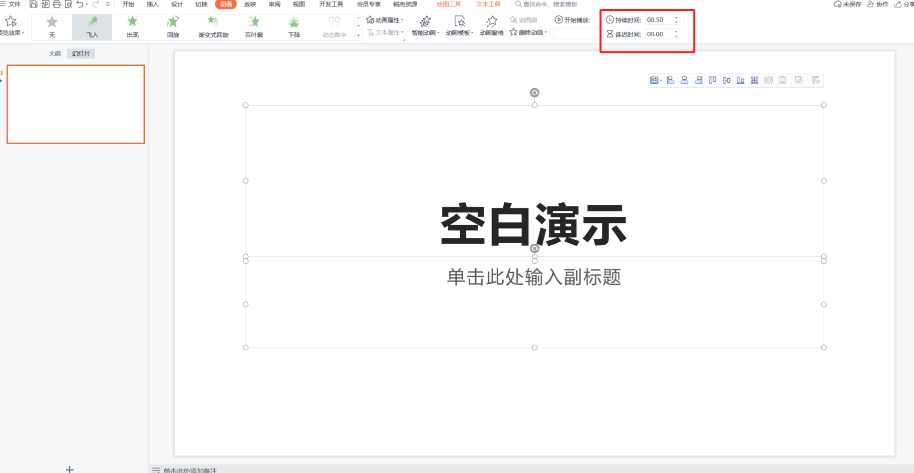Expand 动画属性 animation properties dropdown
The image size is (914, 473).
385,20
